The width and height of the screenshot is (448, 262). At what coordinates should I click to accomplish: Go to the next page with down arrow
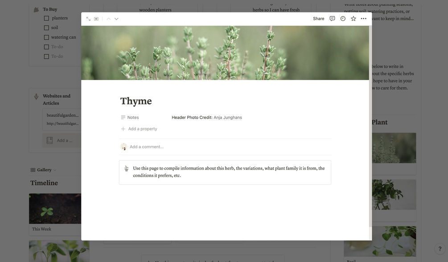[x=116, y=19]
